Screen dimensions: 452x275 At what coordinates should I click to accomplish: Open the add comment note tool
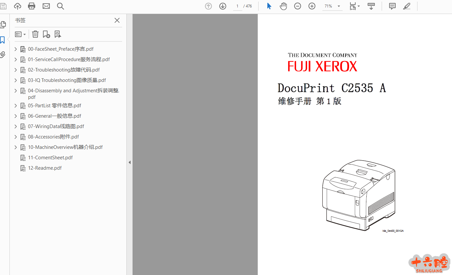click(392, 6)
